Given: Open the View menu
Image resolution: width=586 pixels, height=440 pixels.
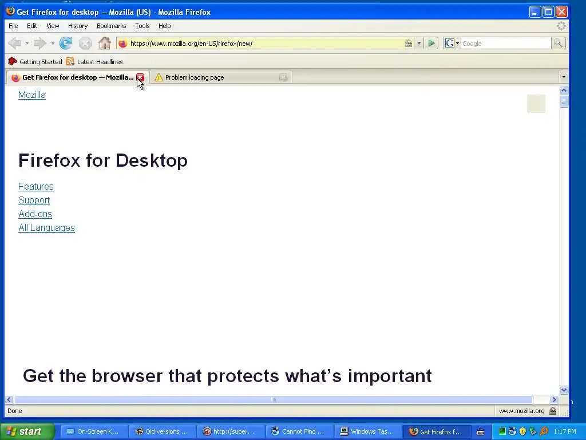Looking at the screenshot, I should pyautogui.click(x=53, y=26).
